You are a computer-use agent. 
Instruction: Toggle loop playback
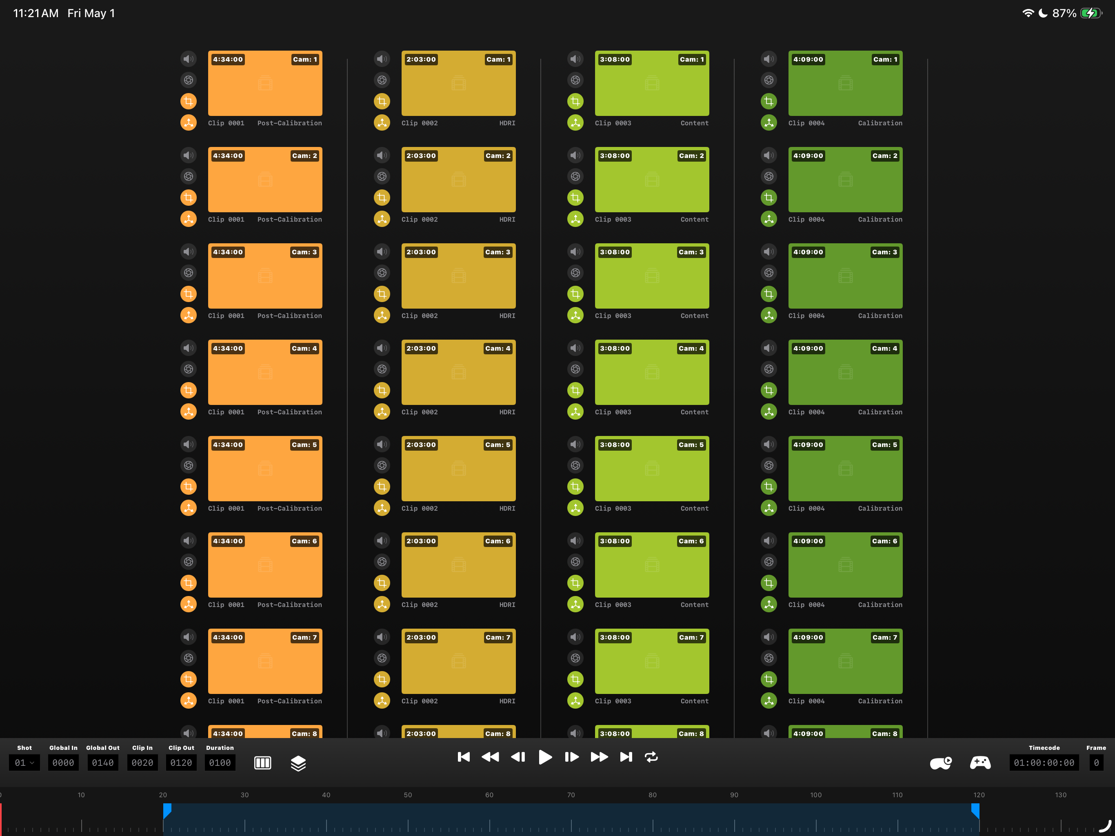[x=651, y=757]
